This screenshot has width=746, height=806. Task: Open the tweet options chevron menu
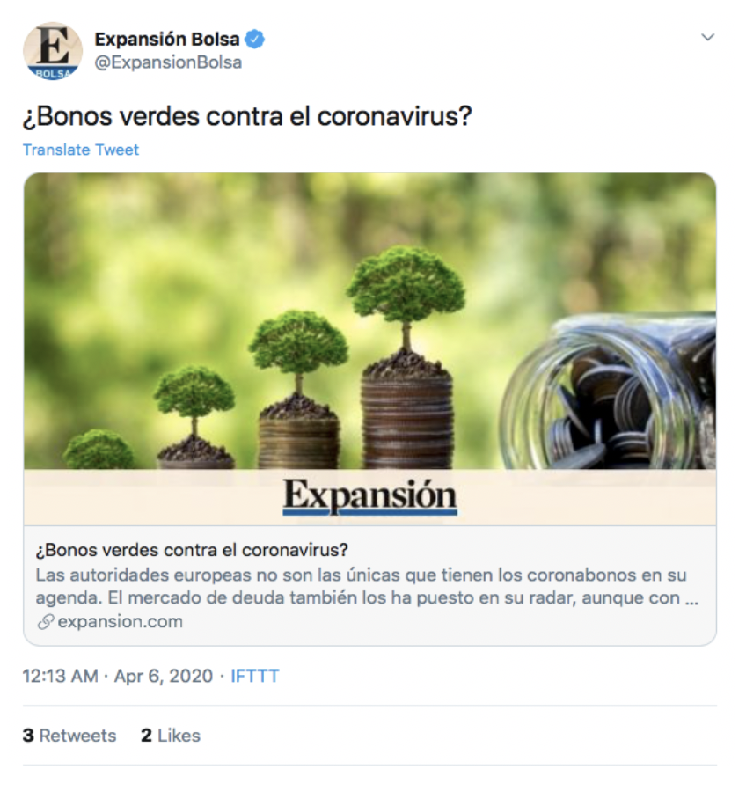pos(707,37)
